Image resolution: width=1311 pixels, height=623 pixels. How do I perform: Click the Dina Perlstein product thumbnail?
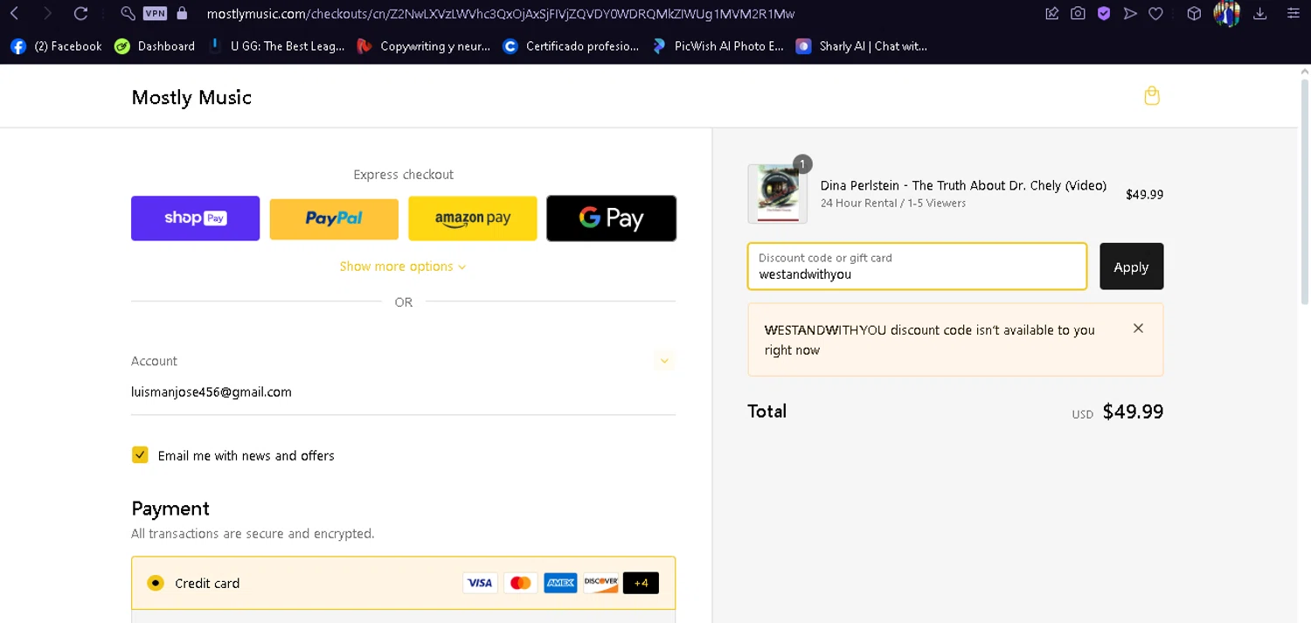[777, 193]
